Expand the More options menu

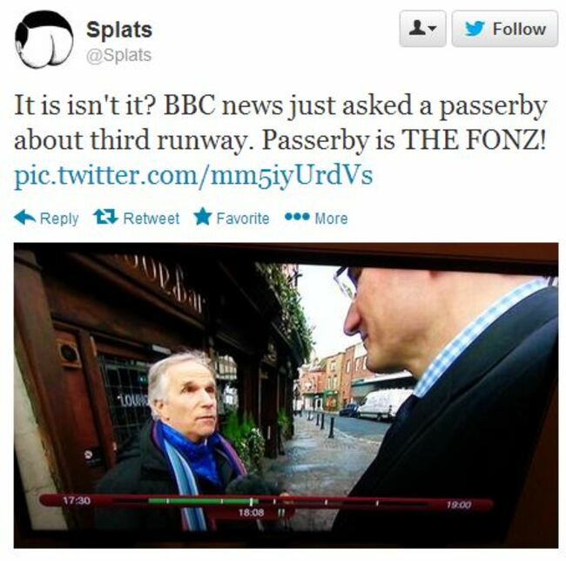331,219
